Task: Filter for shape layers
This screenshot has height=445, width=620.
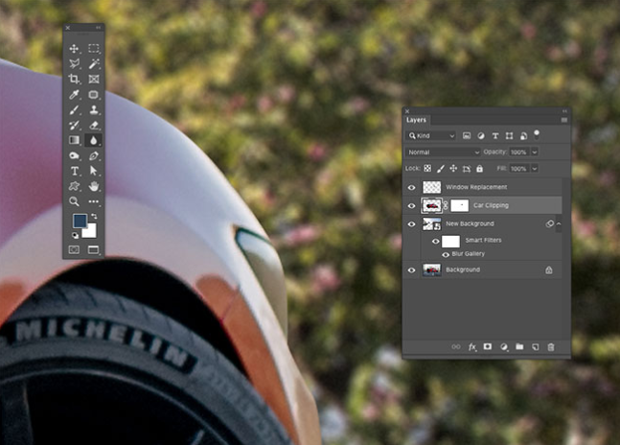Action: (x=509, y=135)
